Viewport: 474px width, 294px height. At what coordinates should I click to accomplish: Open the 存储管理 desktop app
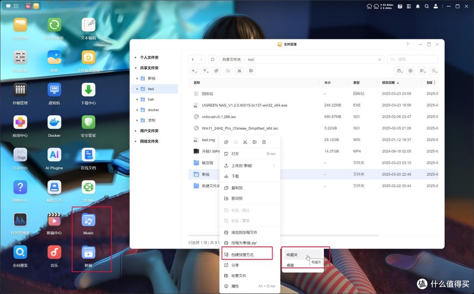click(x=20, y=90)
